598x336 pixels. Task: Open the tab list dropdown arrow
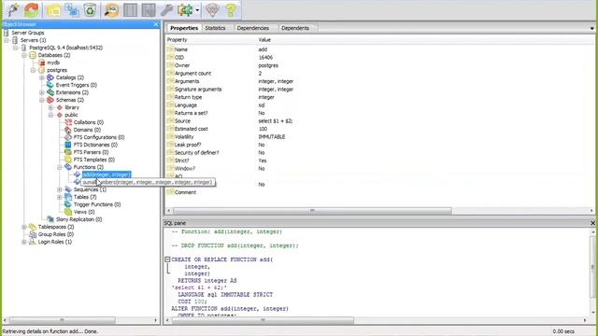[x=591, y=28]
